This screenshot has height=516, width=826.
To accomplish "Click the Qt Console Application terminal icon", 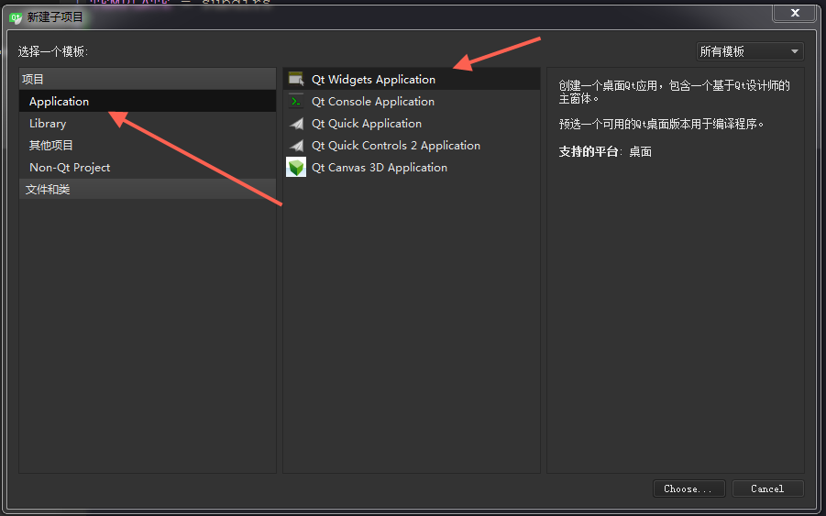I will tap(296, 102).
